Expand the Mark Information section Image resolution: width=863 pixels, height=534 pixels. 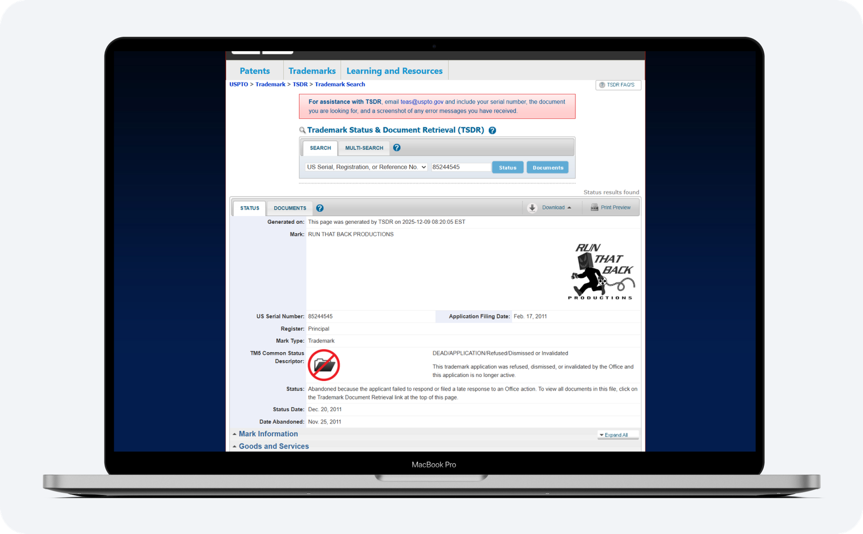pos(268,434)
